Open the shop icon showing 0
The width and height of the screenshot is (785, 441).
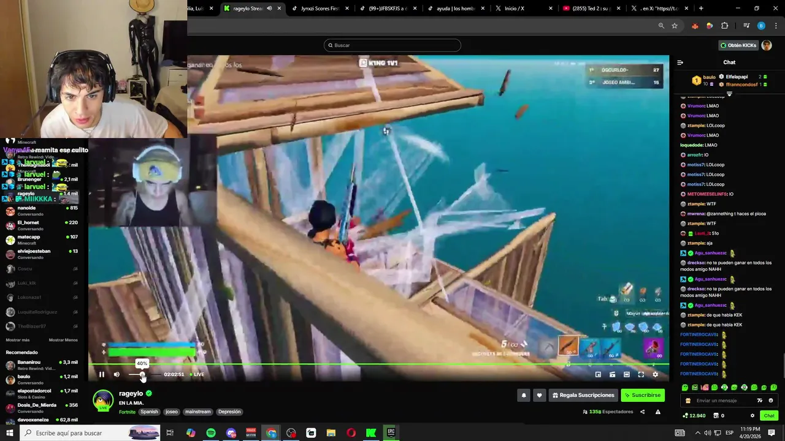[x=718, y=416]
